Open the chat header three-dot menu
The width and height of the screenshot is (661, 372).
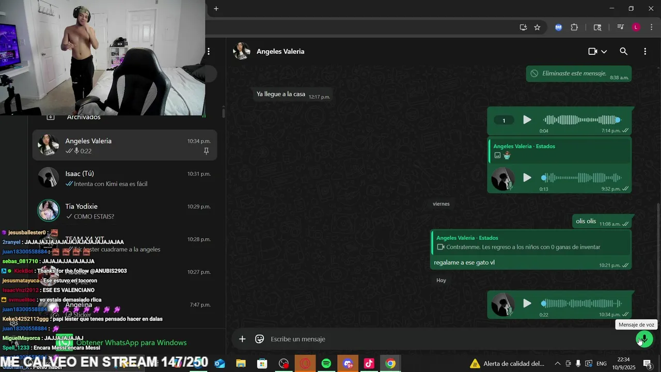click(x=645, y=52)
